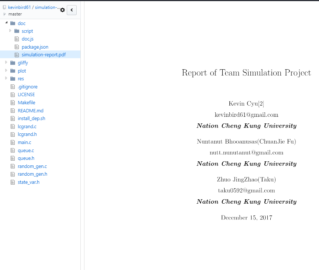
Task: Click the lcgrand.c file icon
Action: pyautogui.click(x=13, y=127)
